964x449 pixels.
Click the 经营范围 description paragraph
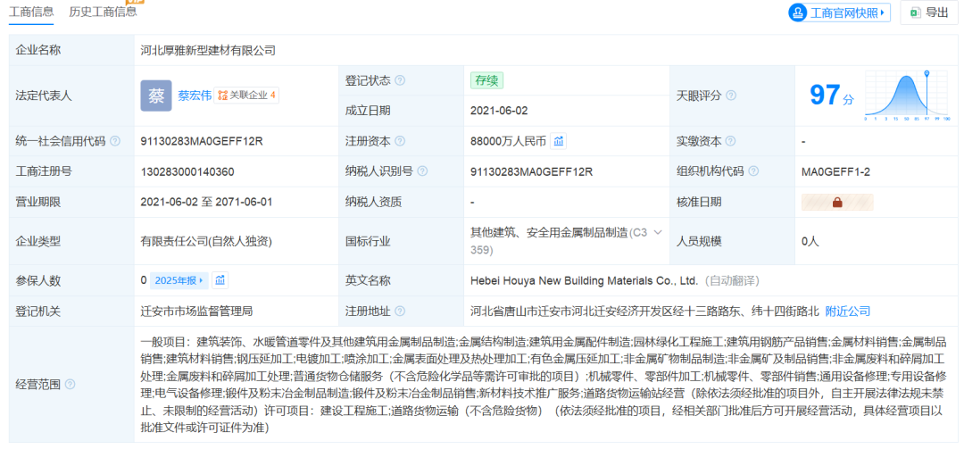[x=544, y=385]
